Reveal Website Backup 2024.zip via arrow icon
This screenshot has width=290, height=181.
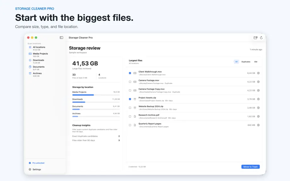coord(258,108)
